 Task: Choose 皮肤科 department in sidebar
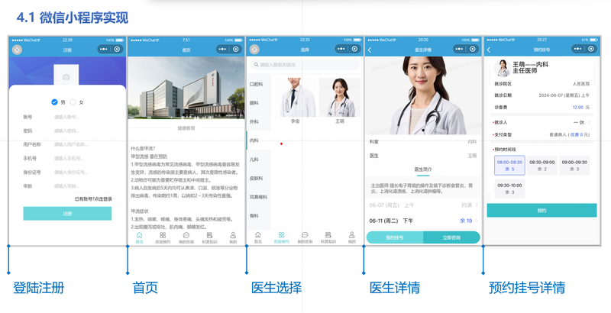(259, 179)
